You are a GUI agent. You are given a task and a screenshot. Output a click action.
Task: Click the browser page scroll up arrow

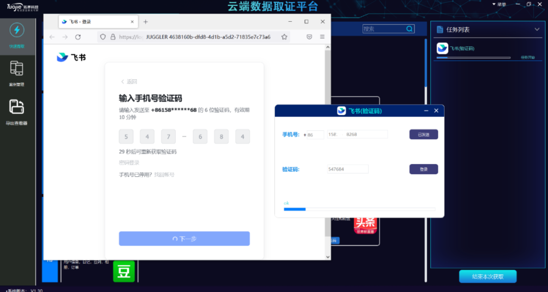click(x=328, y=47)
